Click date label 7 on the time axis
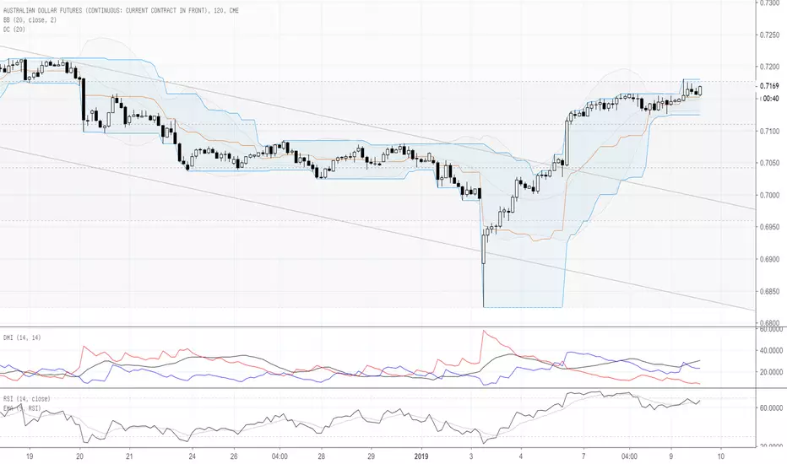Screen dimensions: 787x464 click(x=583, y=456)
